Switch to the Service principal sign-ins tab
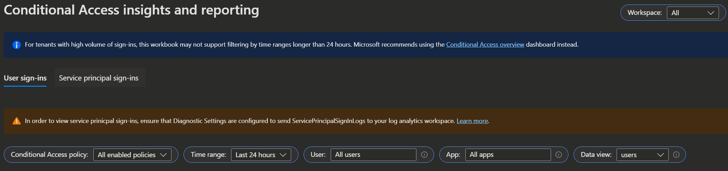 click(x=99, y=78)
